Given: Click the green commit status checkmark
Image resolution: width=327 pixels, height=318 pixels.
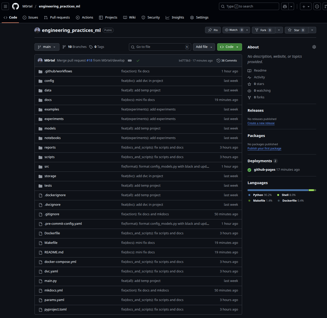Looking at the screenshot, I should [138, 61].
